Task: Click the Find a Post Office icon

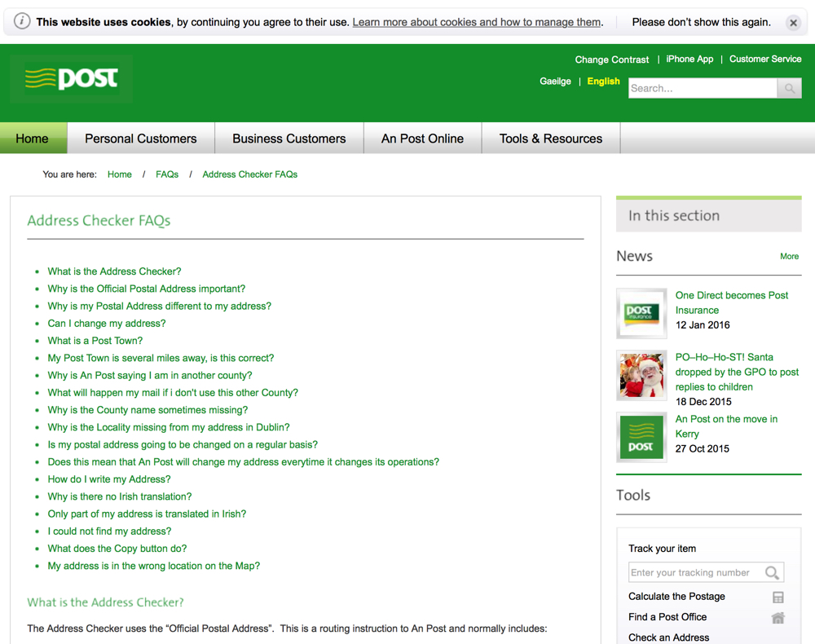Action: (778, 618)
